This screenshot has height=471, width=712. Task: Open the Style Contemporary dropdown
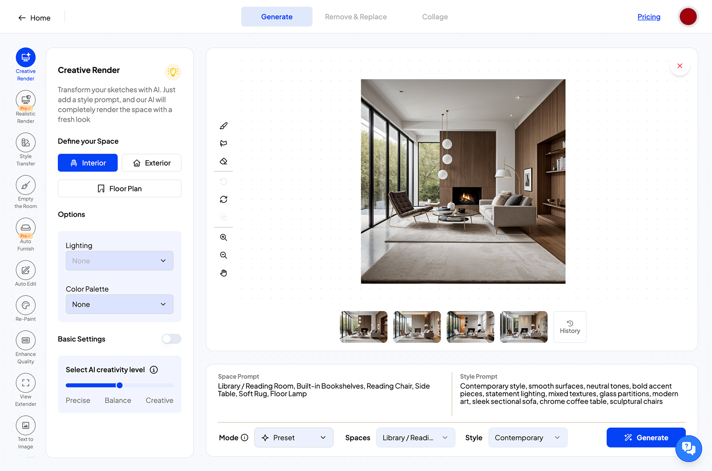tap(527, 438)
